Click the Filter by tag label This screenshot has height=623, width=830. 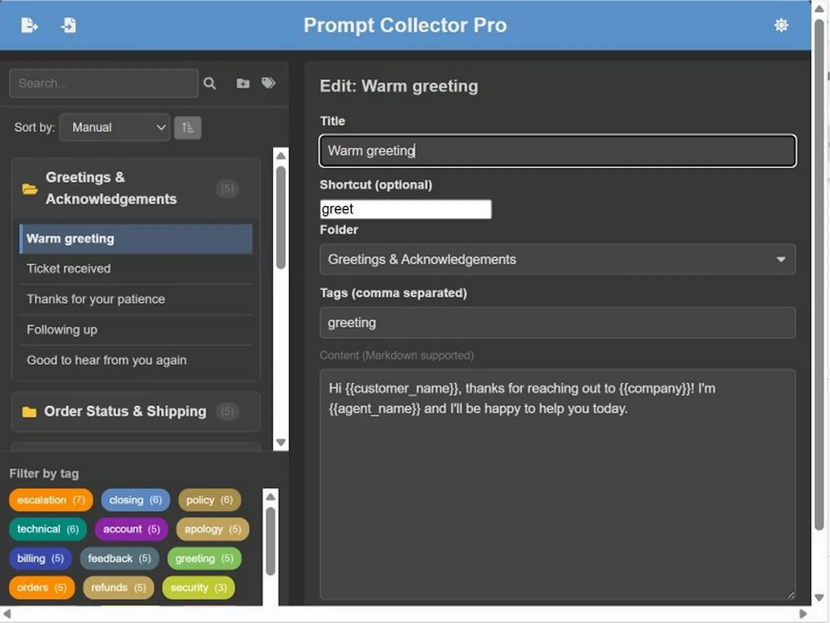point(44,474)
